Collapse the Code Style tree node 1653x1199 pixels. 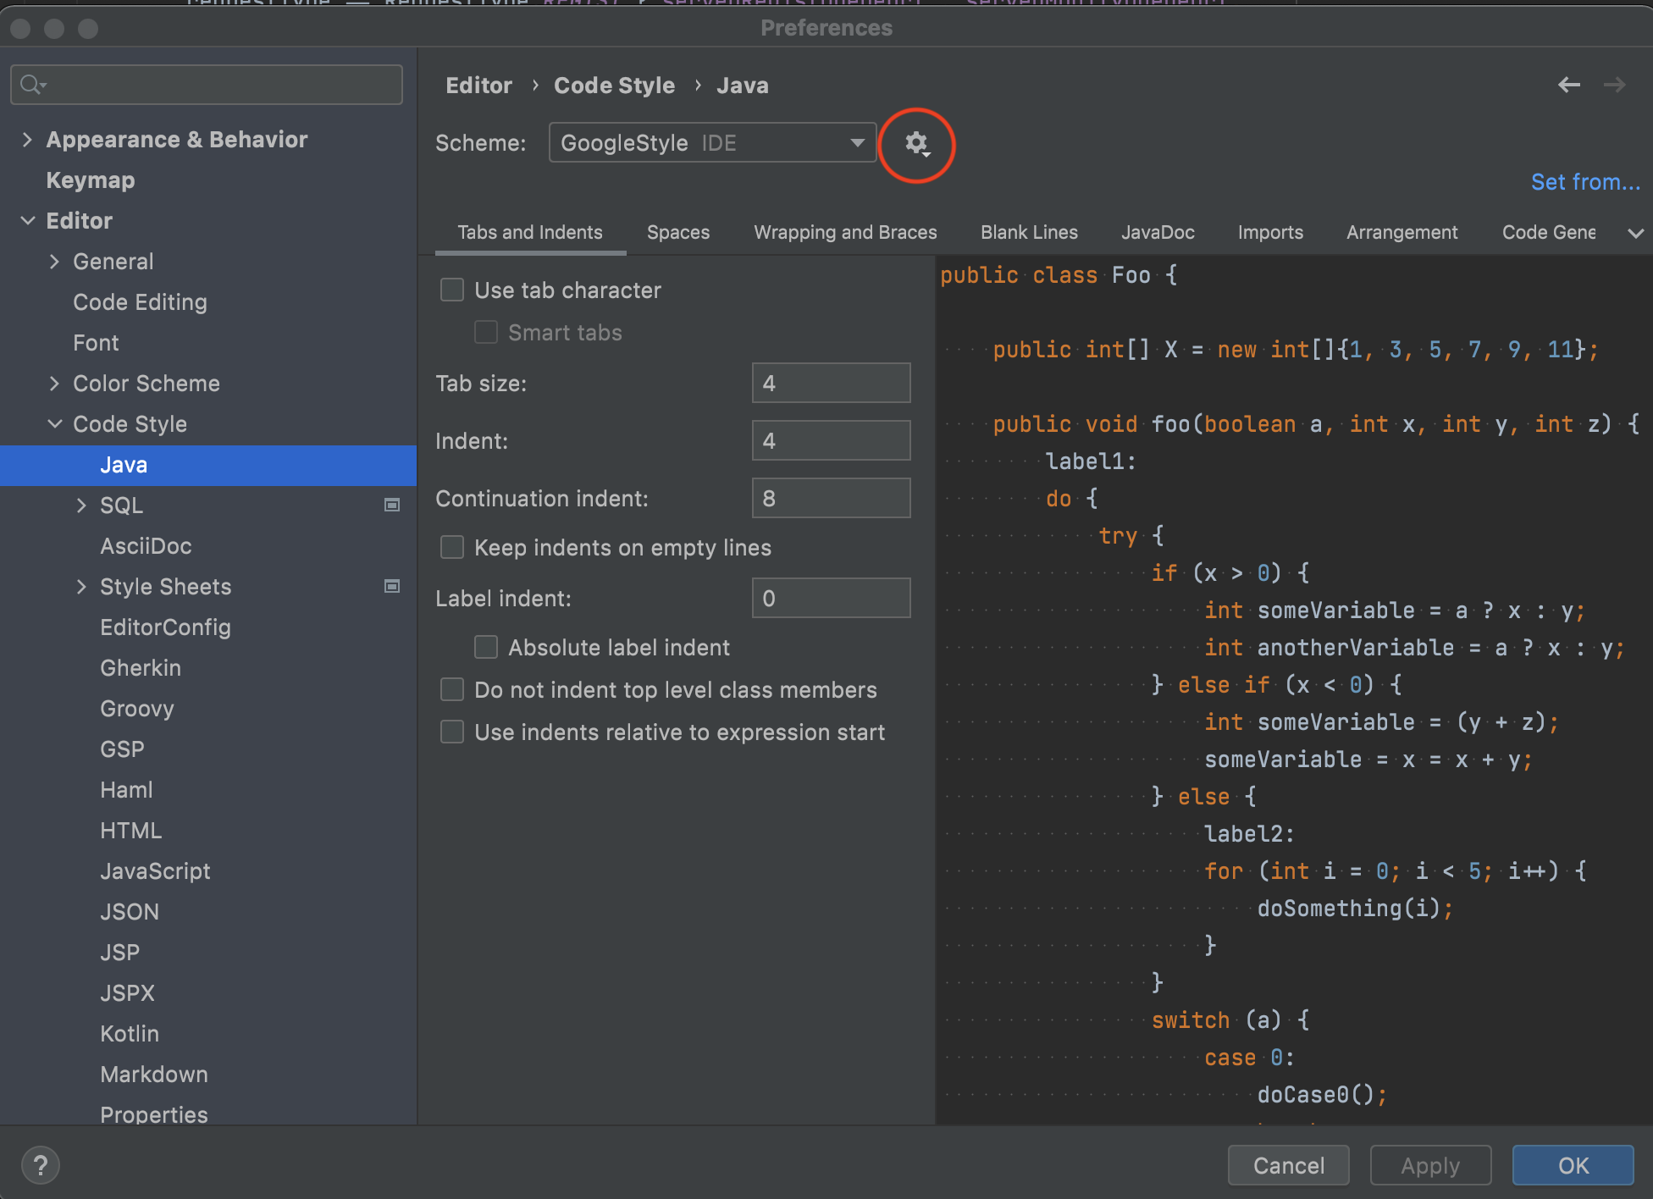point(55,424)
